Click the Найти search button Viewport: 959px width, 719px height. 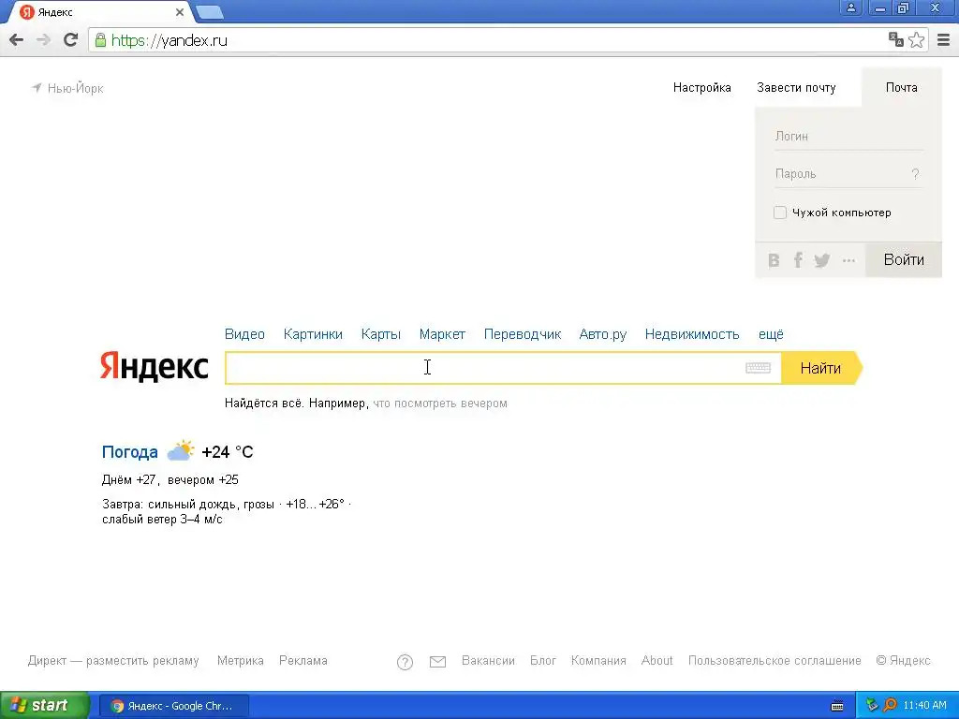tap(821, 368)
